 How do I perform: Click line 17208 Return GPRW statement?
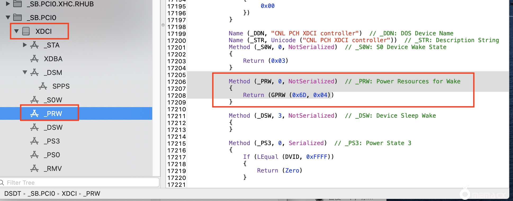[x=288, y=95]
